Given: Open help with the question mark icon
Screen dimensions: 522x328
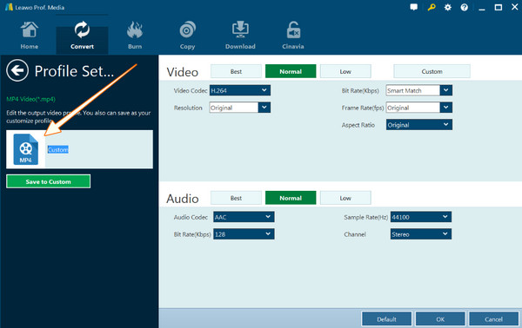Looking at the screenshot, I should [464, 7].
